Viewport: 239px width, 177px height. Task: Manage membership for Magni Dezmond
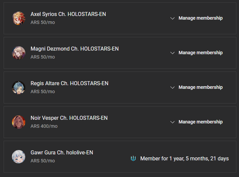pyautogui.click(x=200, y=53)
